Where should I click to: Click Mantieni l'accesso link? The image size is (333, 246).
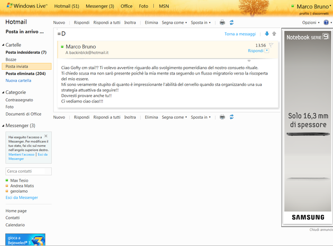[x=22, y=154]
